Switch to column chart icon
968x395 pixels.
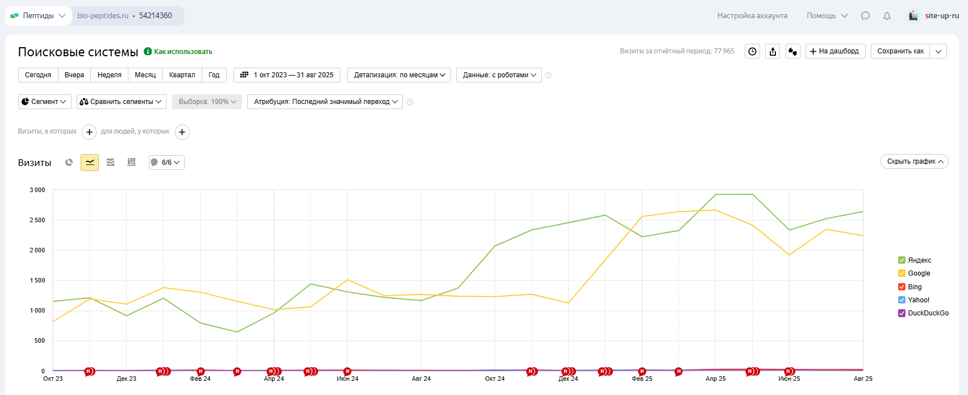(132, 163)
